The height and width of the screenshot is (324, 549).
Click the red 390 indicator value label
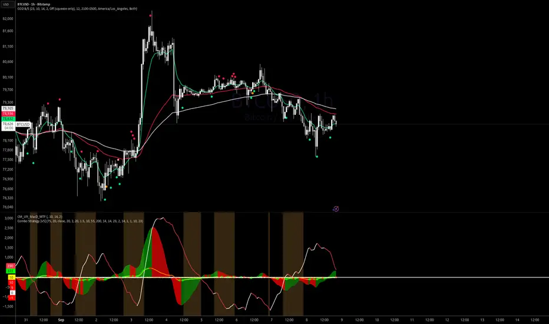click(x=10, y=266)
